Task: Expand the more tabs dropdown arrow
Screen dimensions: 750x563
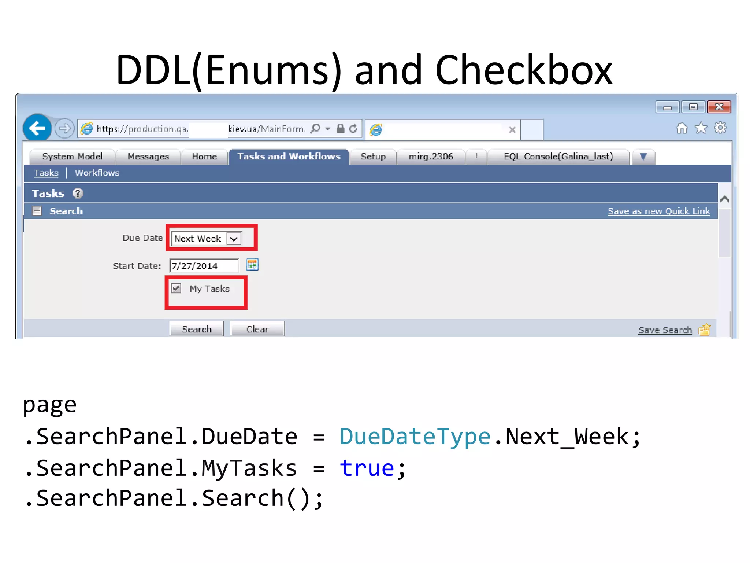Action: coord(643,157)
